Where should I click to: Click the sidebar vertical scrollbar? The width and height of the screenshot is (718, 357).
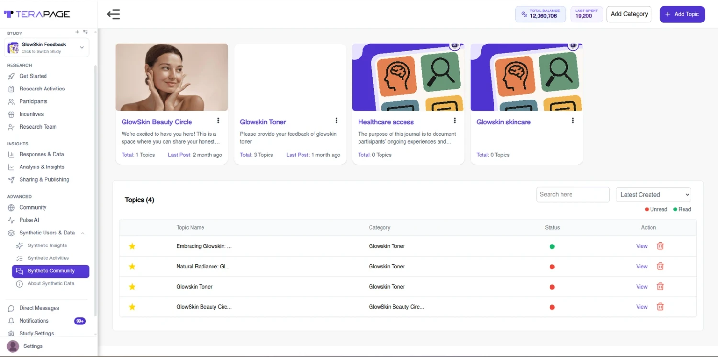(x=95, y=191)
